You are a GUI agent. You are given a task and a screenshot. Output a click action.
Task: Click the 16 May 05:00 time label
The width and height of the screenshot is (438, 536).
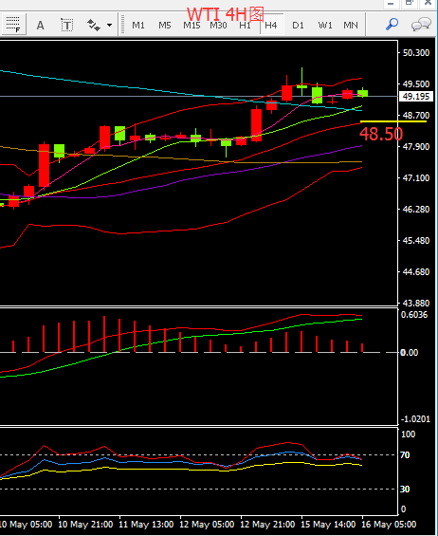(x=389, y=525)
